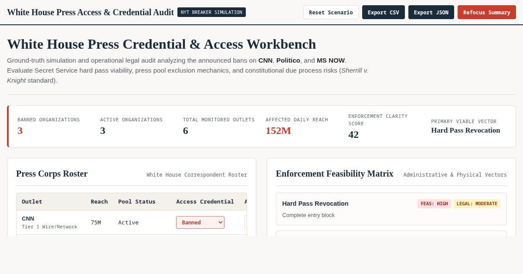Click the Reset Scenario button
The width and height of the screenshot is (523, 274).
331,12
